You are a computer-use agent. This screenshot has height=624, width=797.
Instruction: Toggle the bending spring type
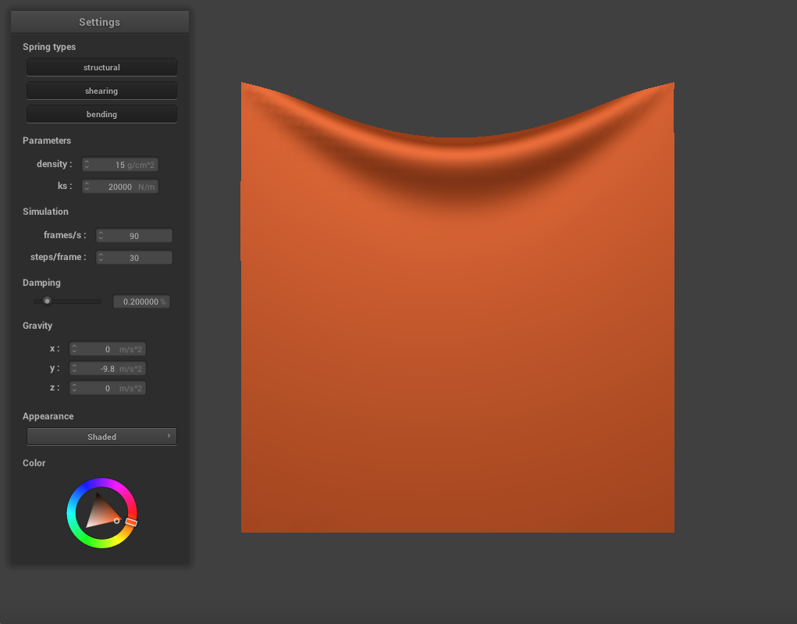tap(101, 114)
